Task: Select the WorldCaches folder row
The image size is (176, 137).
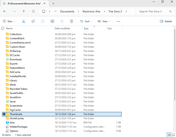Action: [x=62, y=118]
